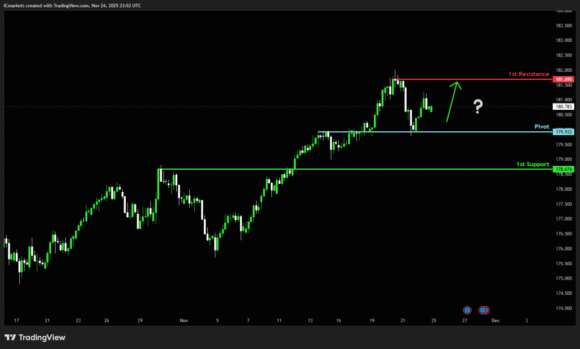Click 174.000 on the price axis
The width and height of the screenshot is (580, 349).
[x=562, y=308]
